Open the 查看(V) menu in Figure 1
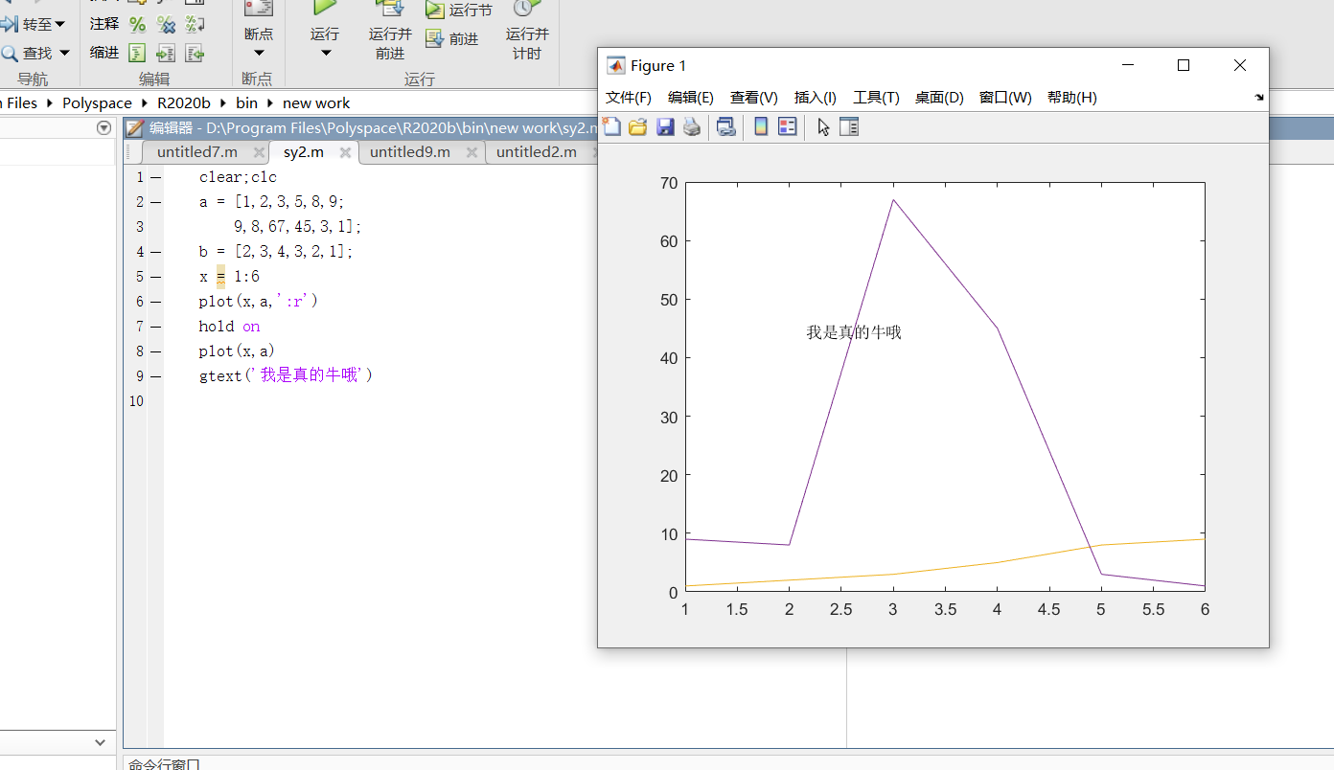 (754, 98)
